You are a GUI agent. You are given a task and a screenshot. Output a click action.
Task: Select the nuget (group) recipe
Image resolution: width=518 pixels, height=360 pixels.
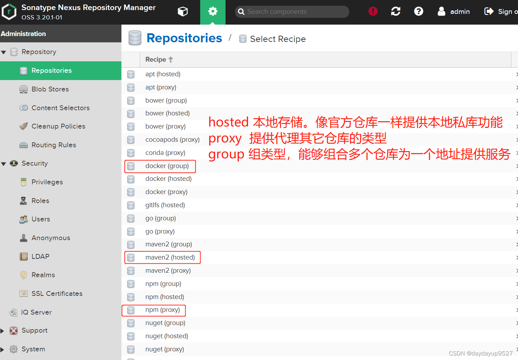pyautogui.click(x=320, y=323)
